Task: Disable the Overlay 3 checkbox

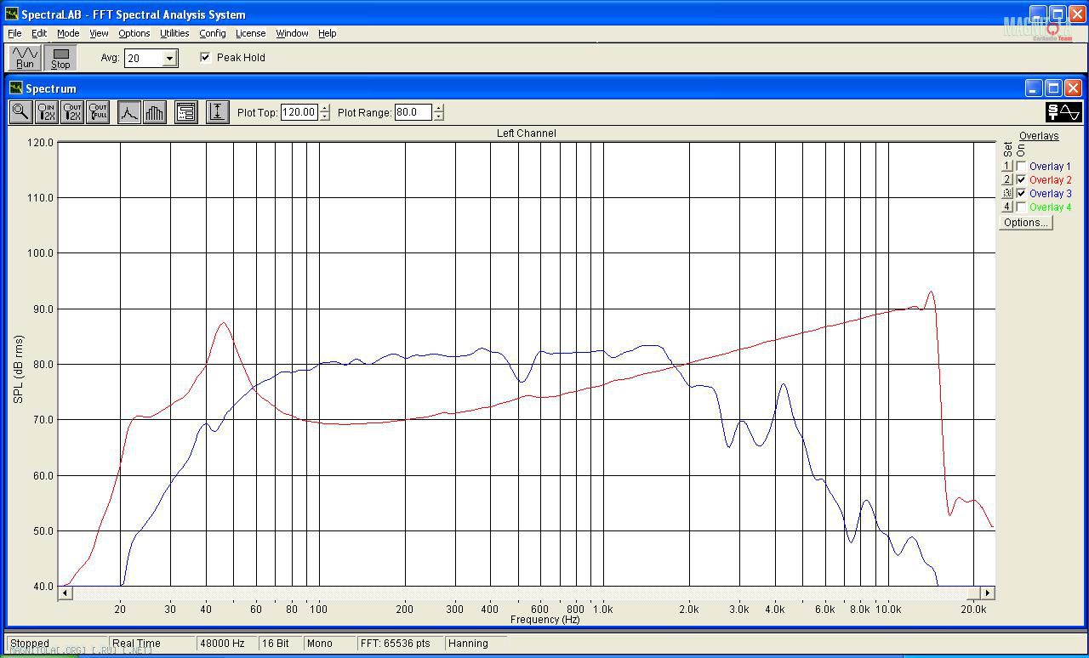Action: (1021, 194)
